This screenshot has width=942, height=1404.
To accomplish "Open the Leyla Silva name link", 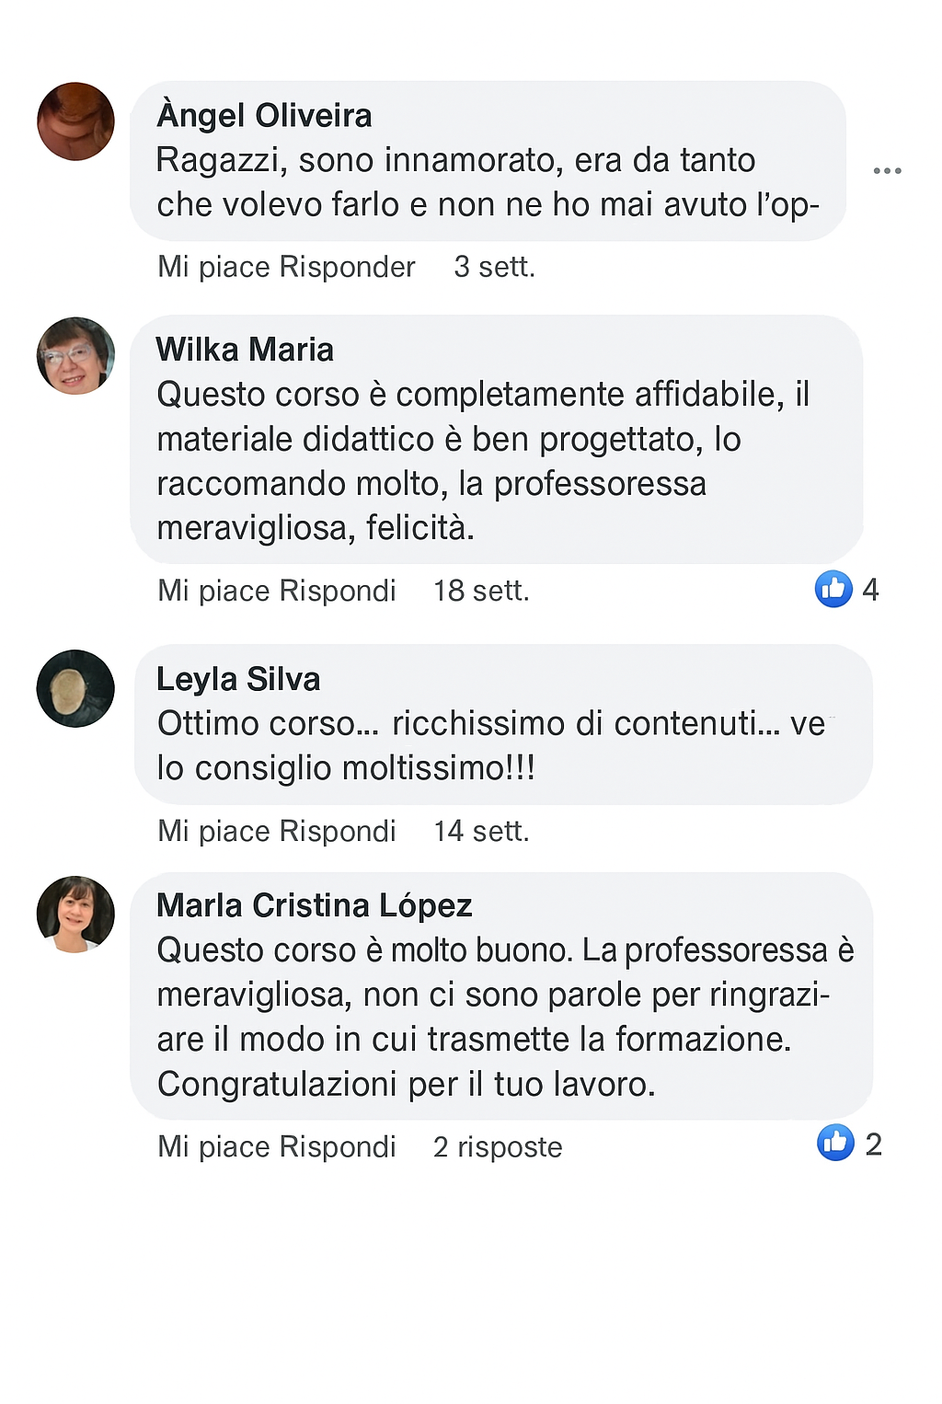I will click(238, 679).
